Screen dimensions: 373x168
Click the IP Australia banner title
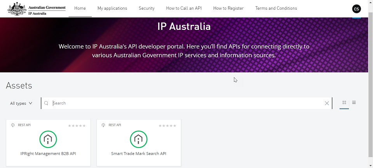[184, 26]
